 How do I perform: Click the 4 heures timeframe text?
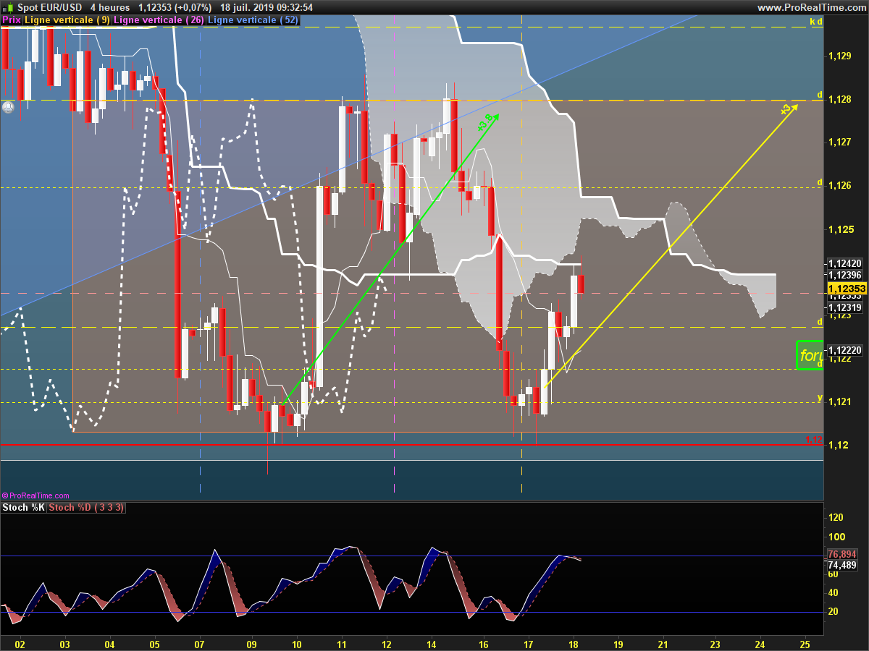tap(110, 7)
